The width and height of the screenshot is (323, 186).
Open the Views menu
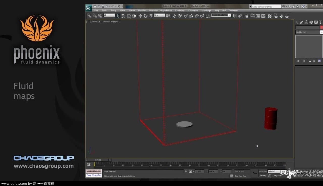click(123, 11)
